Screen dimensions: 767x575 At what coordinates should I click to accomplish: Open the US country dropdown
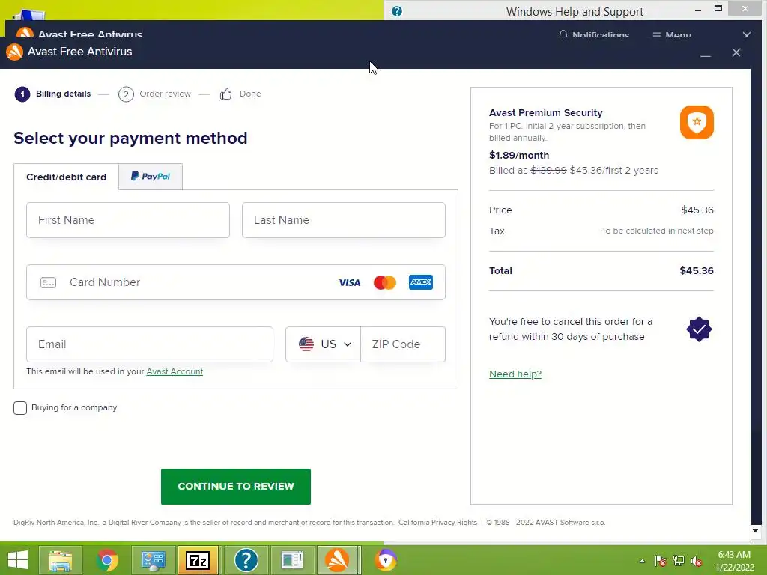[x=324, y=344]
